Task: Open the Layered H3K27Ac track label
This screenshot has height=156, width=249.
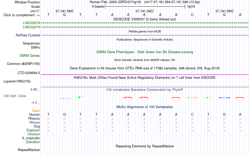Action: click(17, 81)
